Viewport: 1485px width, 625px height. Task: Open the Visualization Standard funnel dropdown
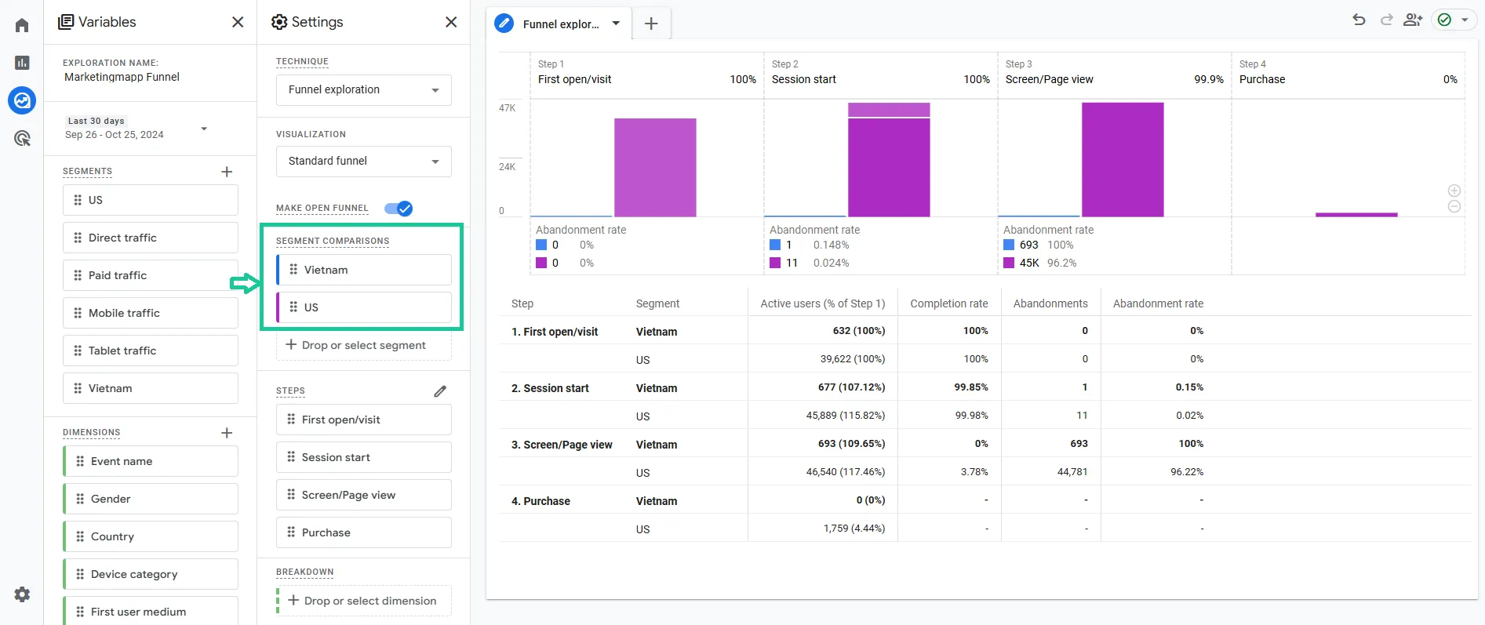tap(364, 162)
